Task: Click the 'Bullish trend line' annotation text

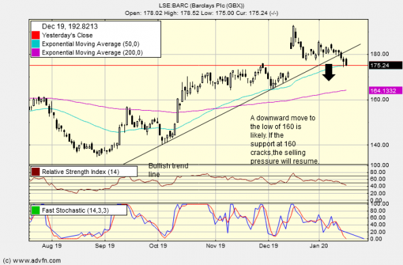Action: point(169,170)
